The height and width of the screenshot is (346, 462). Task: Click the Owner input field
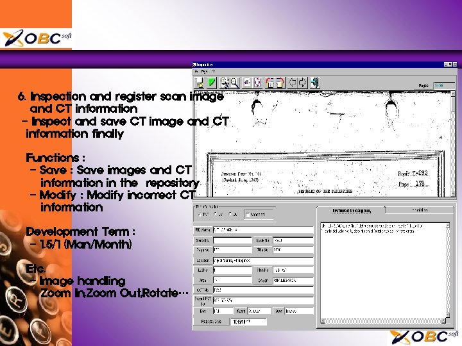click(293, 281)
